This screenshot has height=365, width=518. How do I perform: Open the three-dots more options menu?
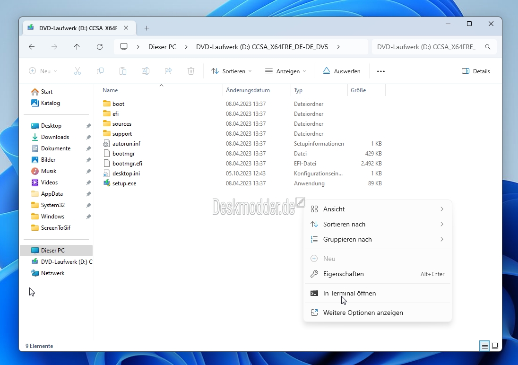(381, 71)
